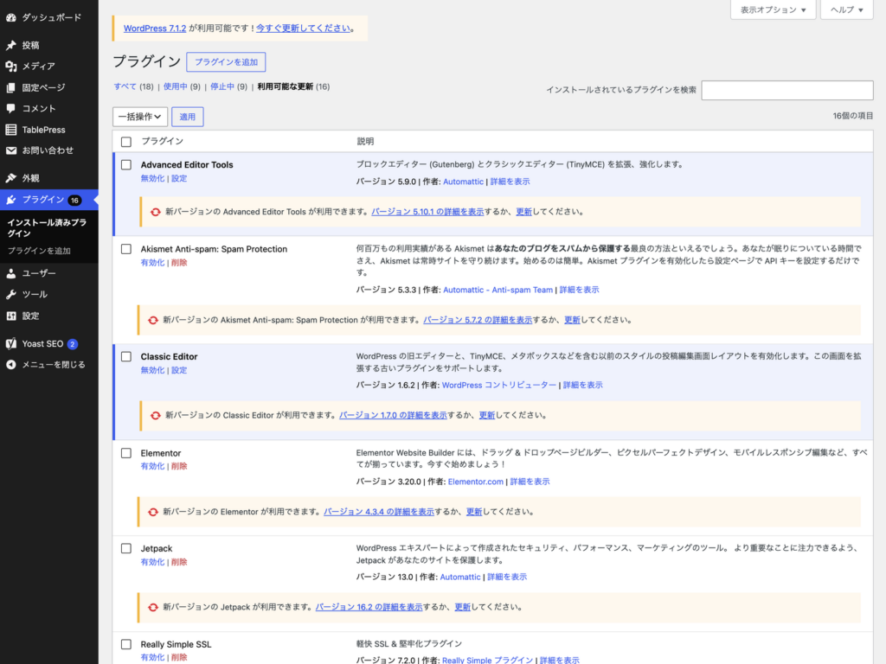Show the Update Available (利用可能な更新) filter
886x664 pixels.
pos(285,86)
